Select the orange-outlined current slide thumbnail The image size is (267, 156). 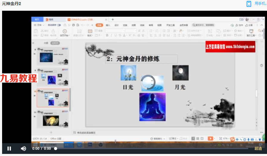pos(53,98)
